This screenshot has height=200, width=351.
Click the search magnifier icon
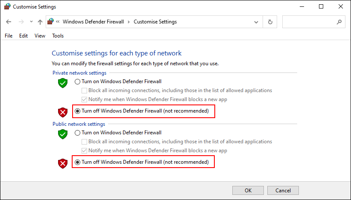click(x=339, y=22)
